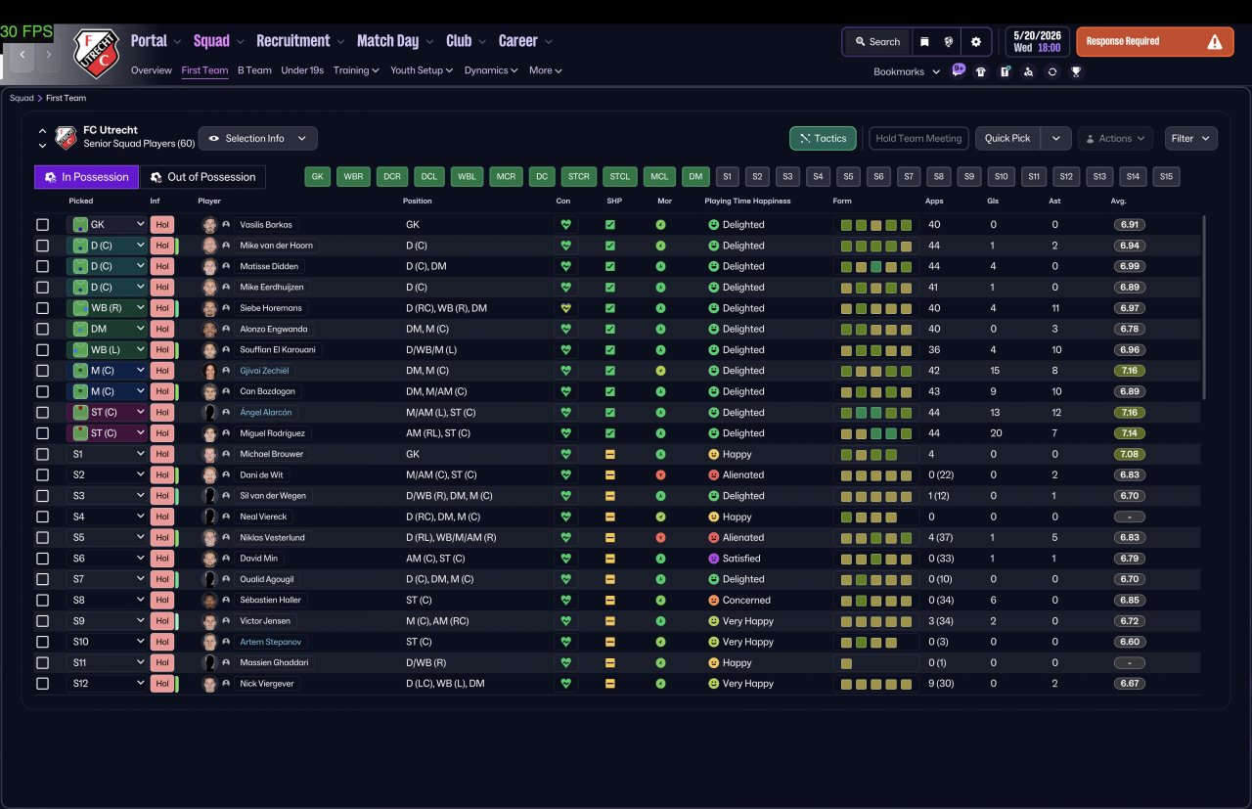Tick the checkbox for Nick Viergever
This screenshot has width=1252, height=809.
(x=42, y=684)
